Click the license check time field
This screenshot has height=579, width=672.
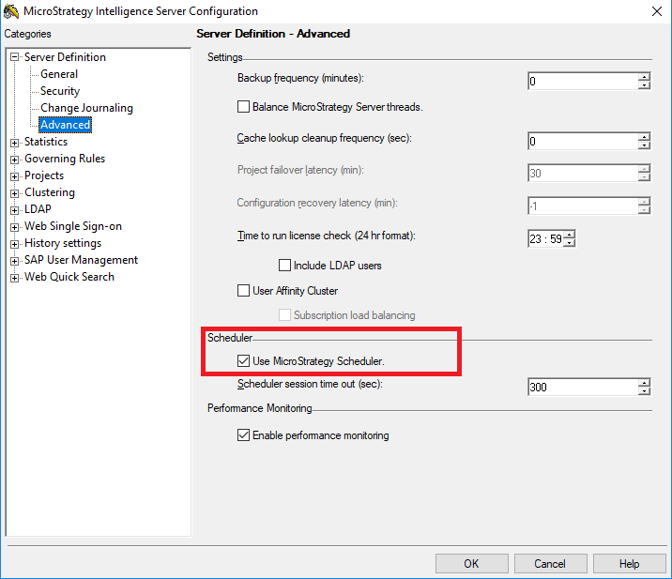click(x=545, y=238)
